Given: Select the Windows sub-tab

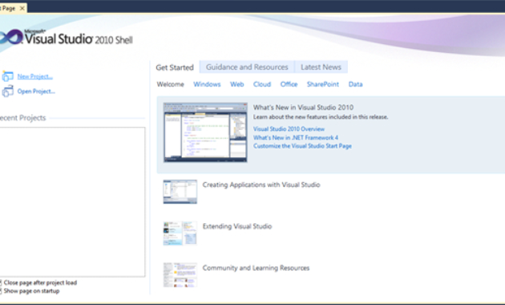Looking at the screenshot, I should (x=207, y=84).
